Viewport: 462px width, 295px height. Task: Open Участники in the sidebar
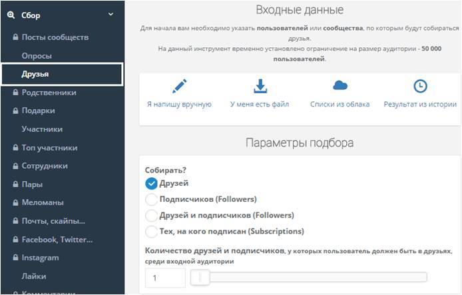coord(42,129)
